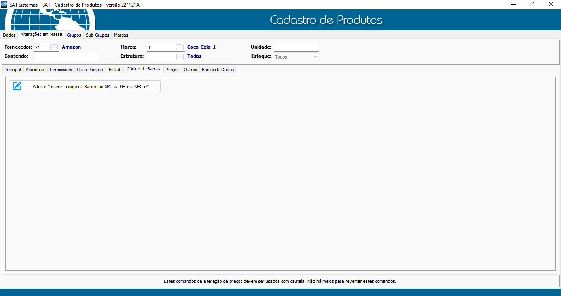Select the Permissões sub-tab
The width and height of the screenshot is (561, 296).
[61, 70]
